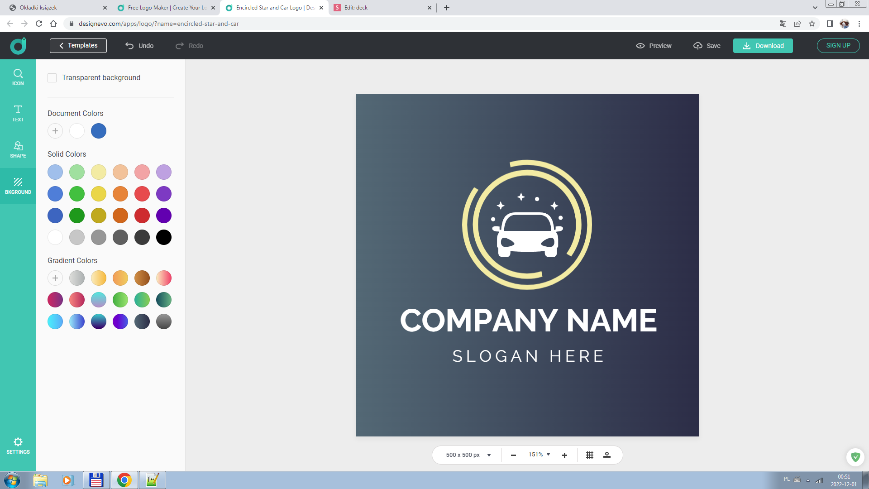Open the browser tab search chevron
The height and width of the screenshot is (489, 869).
815,8
